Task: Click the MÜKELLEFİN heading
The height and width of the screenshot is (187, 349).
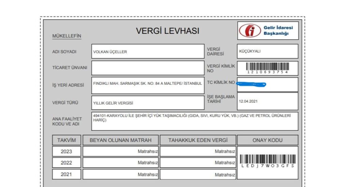Action: coord(67,36)
